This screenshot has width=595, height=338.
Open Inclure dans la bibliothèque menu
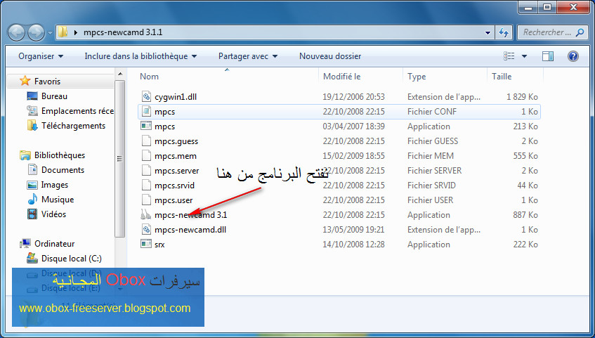coord(140,56)
